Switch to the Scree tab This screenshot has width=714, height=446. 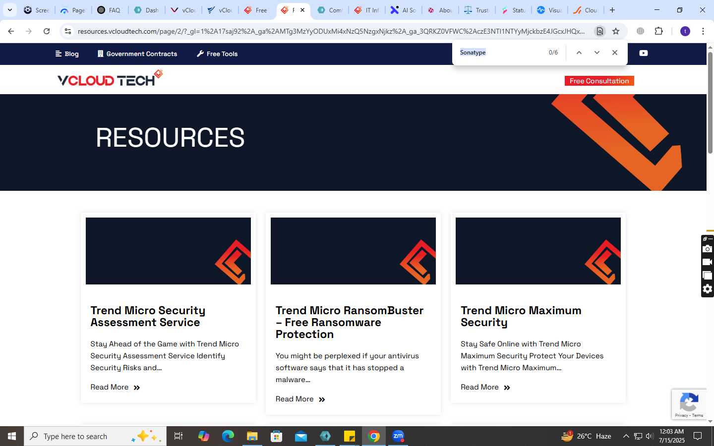coord(36,10)
